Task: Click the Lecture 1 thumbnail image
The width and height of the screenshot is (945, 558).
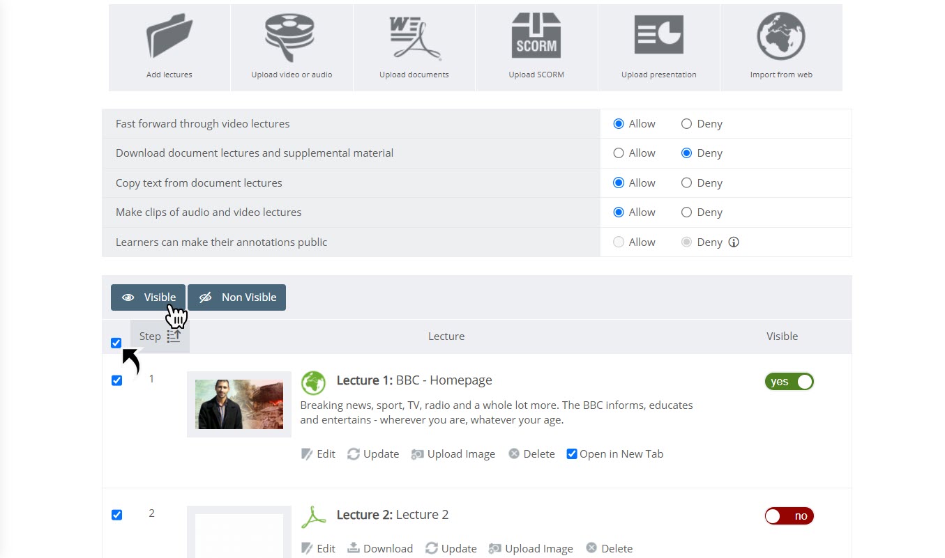Action: coord(239,404)
